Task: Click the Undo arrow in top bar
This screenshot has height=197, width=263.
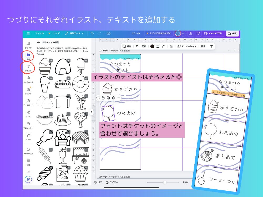Action: pyautogui.click(x=92, y=33)
